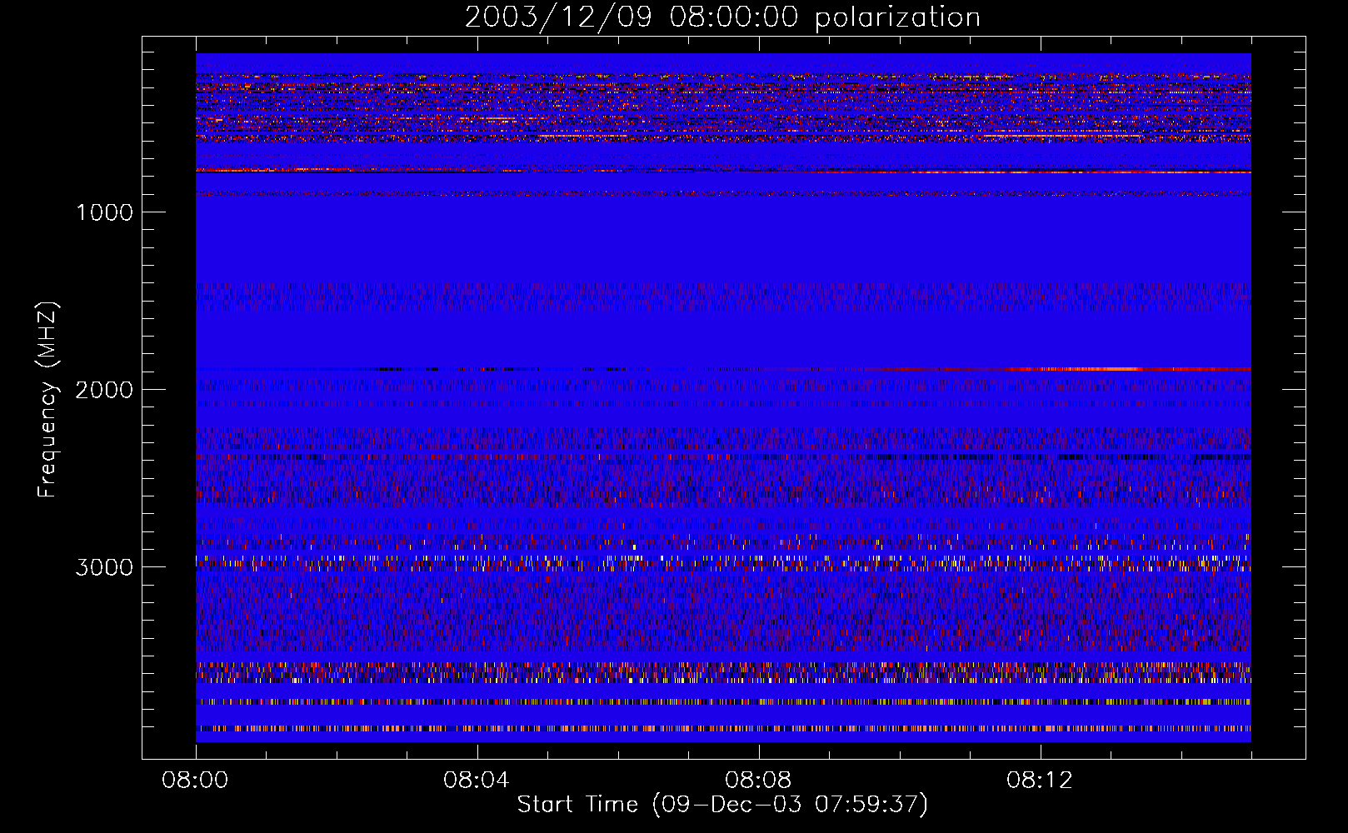Click the 'Start Time (09-Dec-03 07:59:37)' axis label
This screenshot has height=833, width=1348.
722,805
